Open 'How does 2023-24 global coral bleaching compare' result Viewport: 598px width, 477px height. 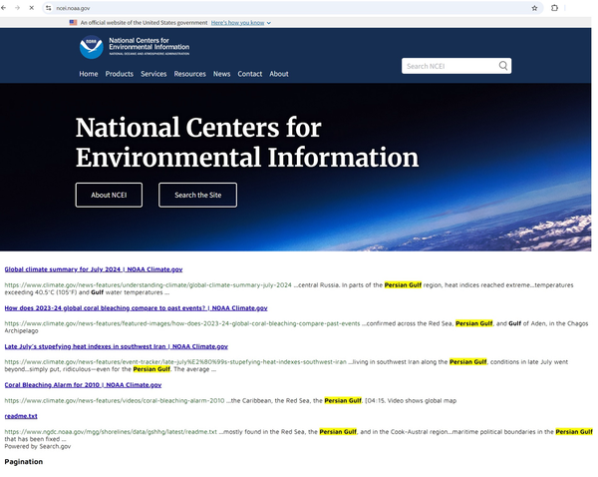coord(136,307)
